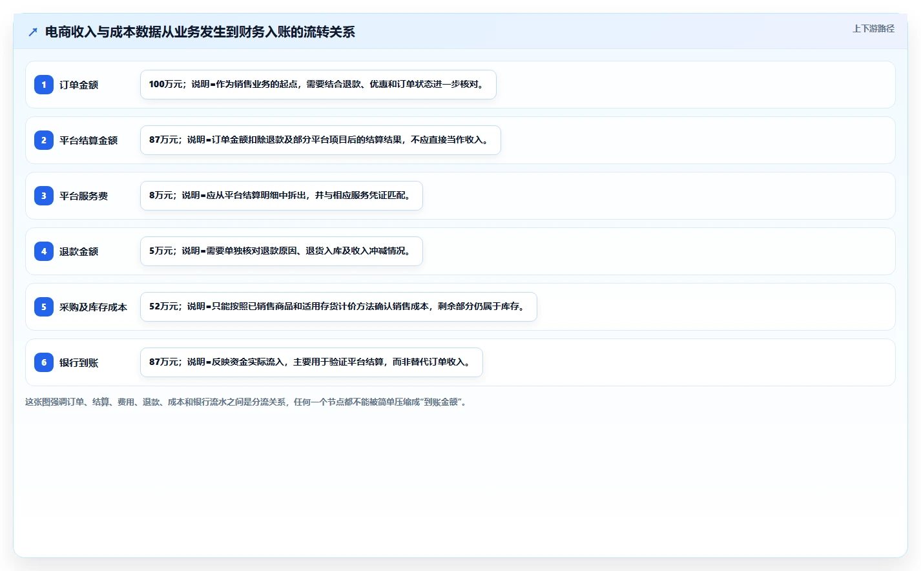The image size is (921, 571).
Task: Click the 平台服务费 row label
Action: (84, 196)
